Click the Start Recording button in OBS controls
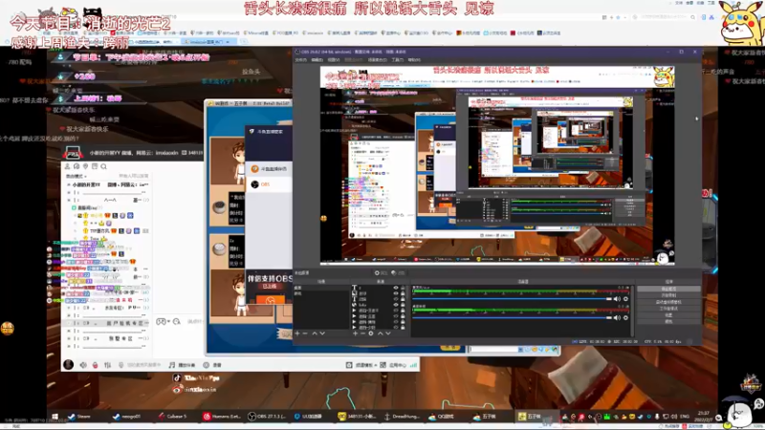This screenshot has height=430, width=765. point(668,295)
